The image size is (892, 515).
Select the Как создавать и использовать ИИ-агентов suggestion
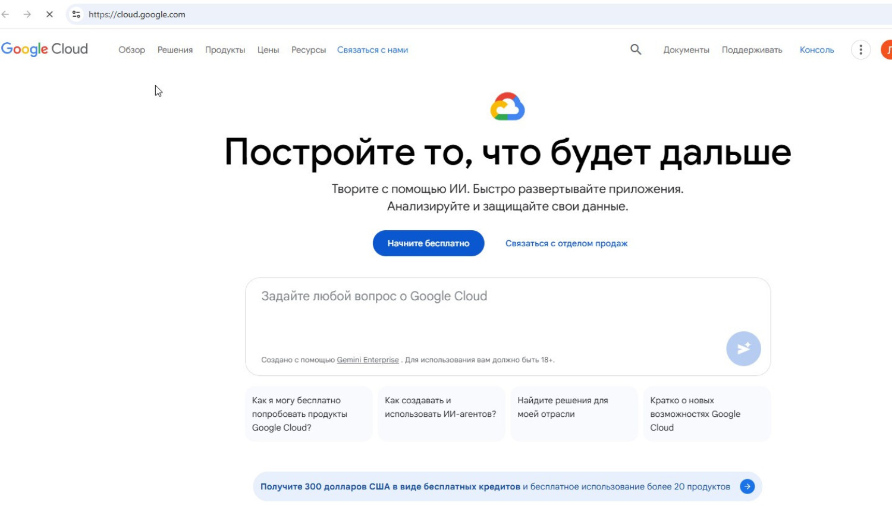pos(441,413)
